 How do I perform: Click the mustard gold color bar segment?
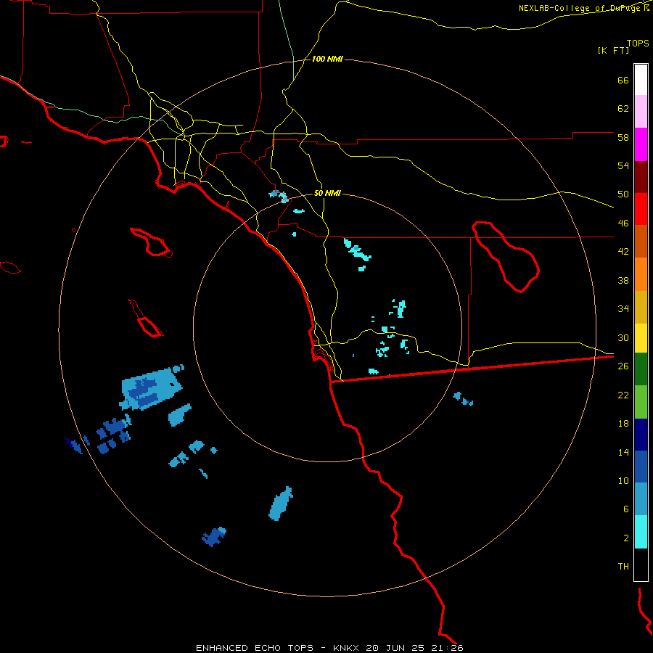tap(641, 307)
